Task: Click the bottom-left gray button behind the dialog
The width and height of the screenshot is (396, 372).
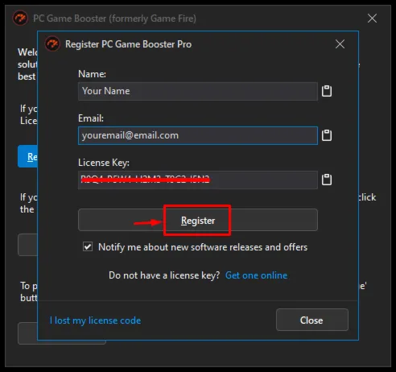Action: 27,333
